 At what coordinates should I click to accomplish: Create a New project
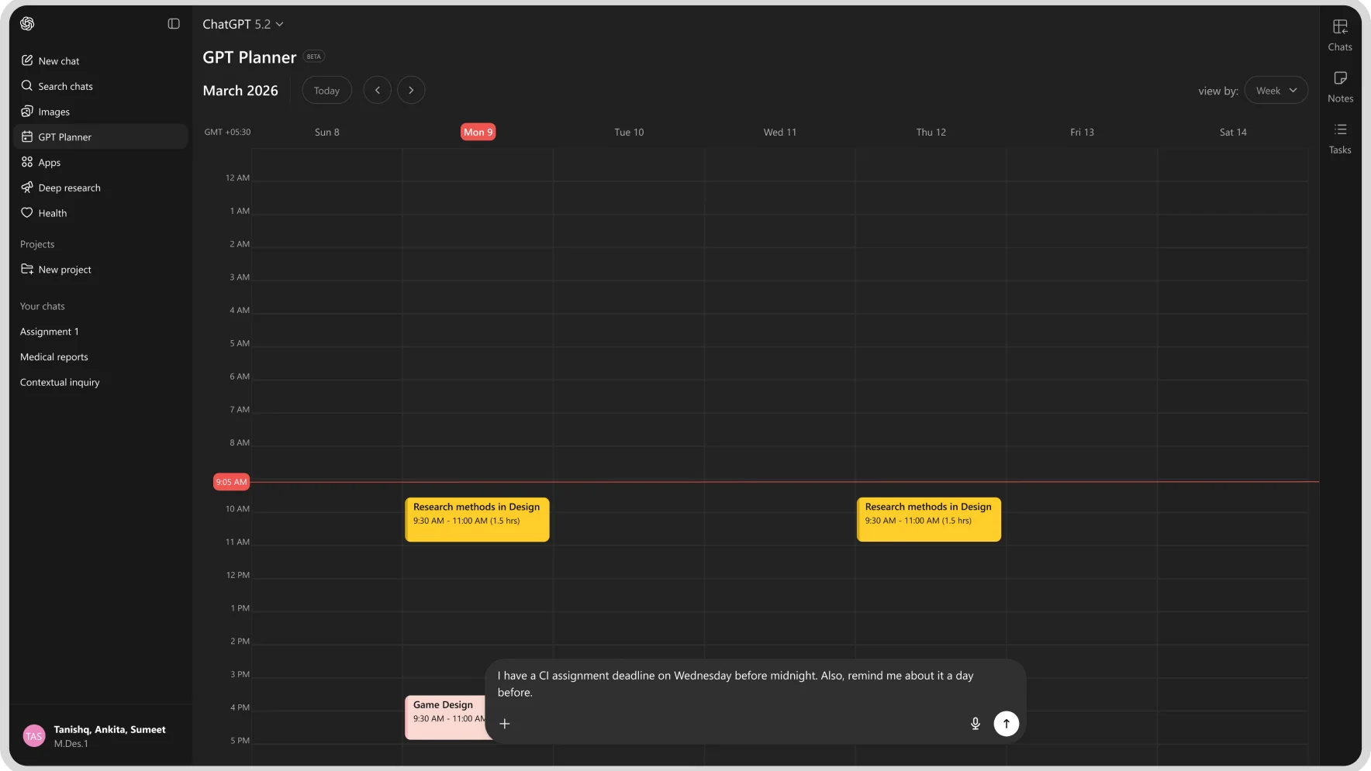(101, 270)
